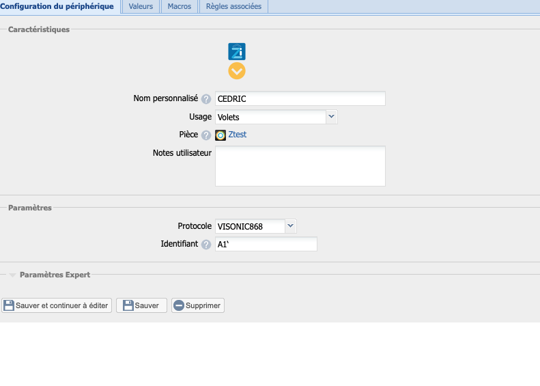The height and width of the screenshot is (386, 540).
Task: Click inside the Notes utilisateur text area
Action: pos(300,165)
